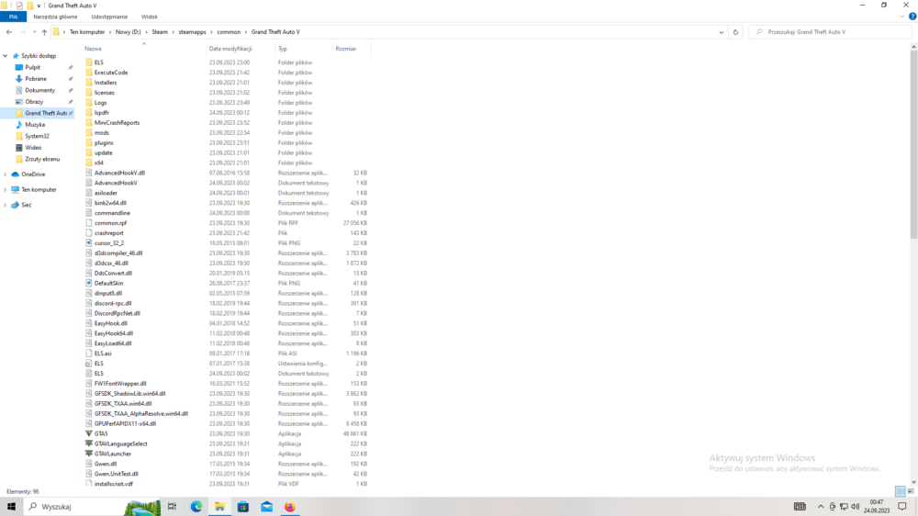918x516 pixels.
Task: Go up one folder level
Action: coord(44,32)
